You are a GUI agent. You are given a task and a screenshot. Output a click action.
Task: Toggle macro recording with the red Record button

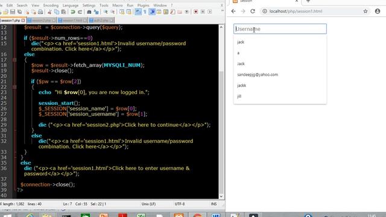tap(195, 12)
